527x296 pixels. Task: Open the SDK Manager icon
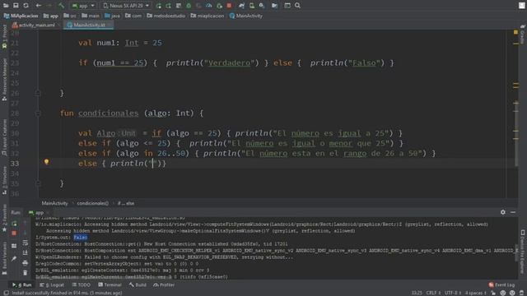pos(262,6)
